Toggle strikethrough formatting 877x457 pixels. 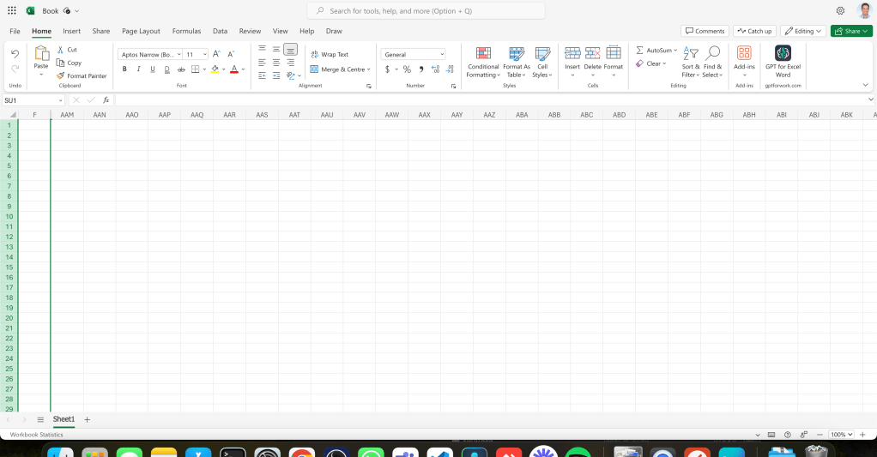coord(181,69)
